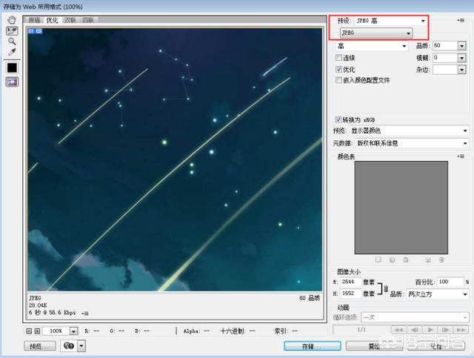The width and height of the screenshot is (474, 358).
Task: Open the 模糊 blur slider arrow
Action: tap(461, 58)
